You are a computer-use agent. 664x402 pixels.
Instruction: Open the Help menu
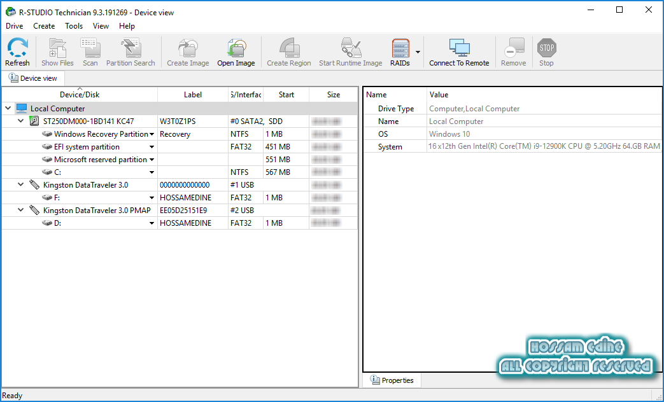click(x=127, y=26)
